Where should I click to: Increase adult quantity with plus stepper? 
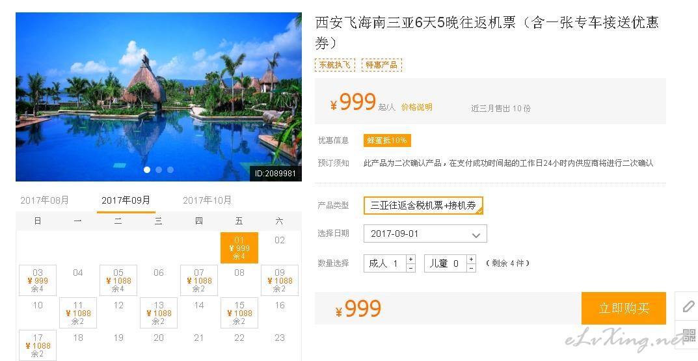click(411, 259)
